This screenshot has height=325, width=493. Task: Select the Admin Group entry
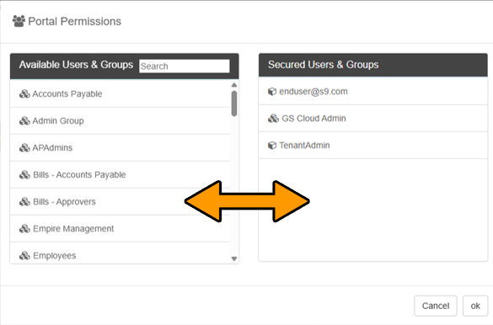(x=120, y=121)
